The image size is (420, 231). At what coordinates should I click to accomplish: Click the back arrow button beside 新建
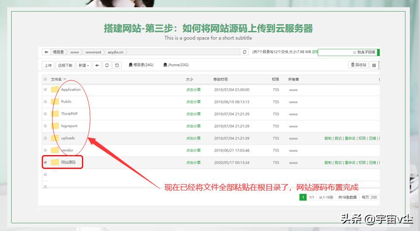point(97,65)
